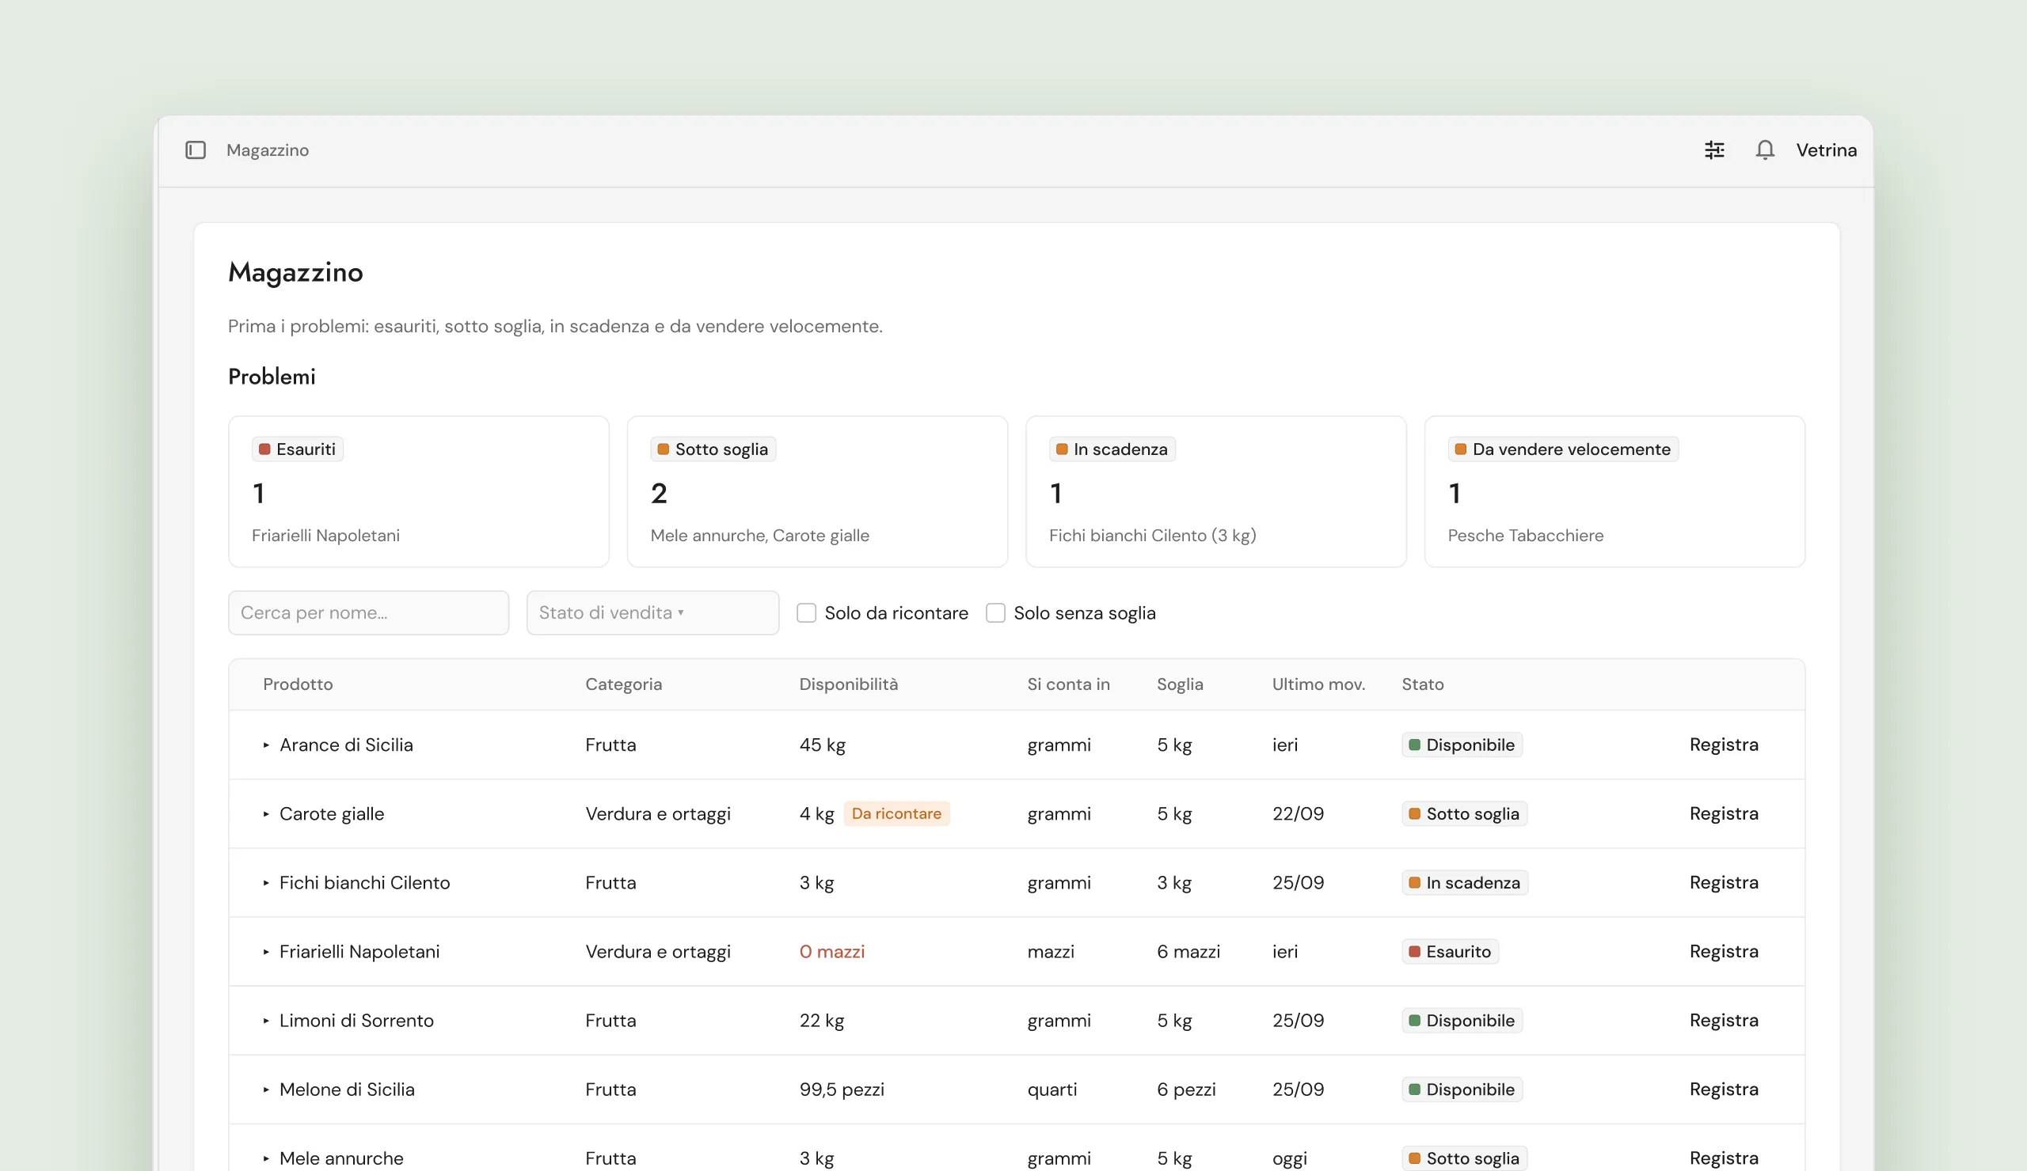
Task: Expand the Friarielli Napoletani row triangle
Action: [265, 952]
